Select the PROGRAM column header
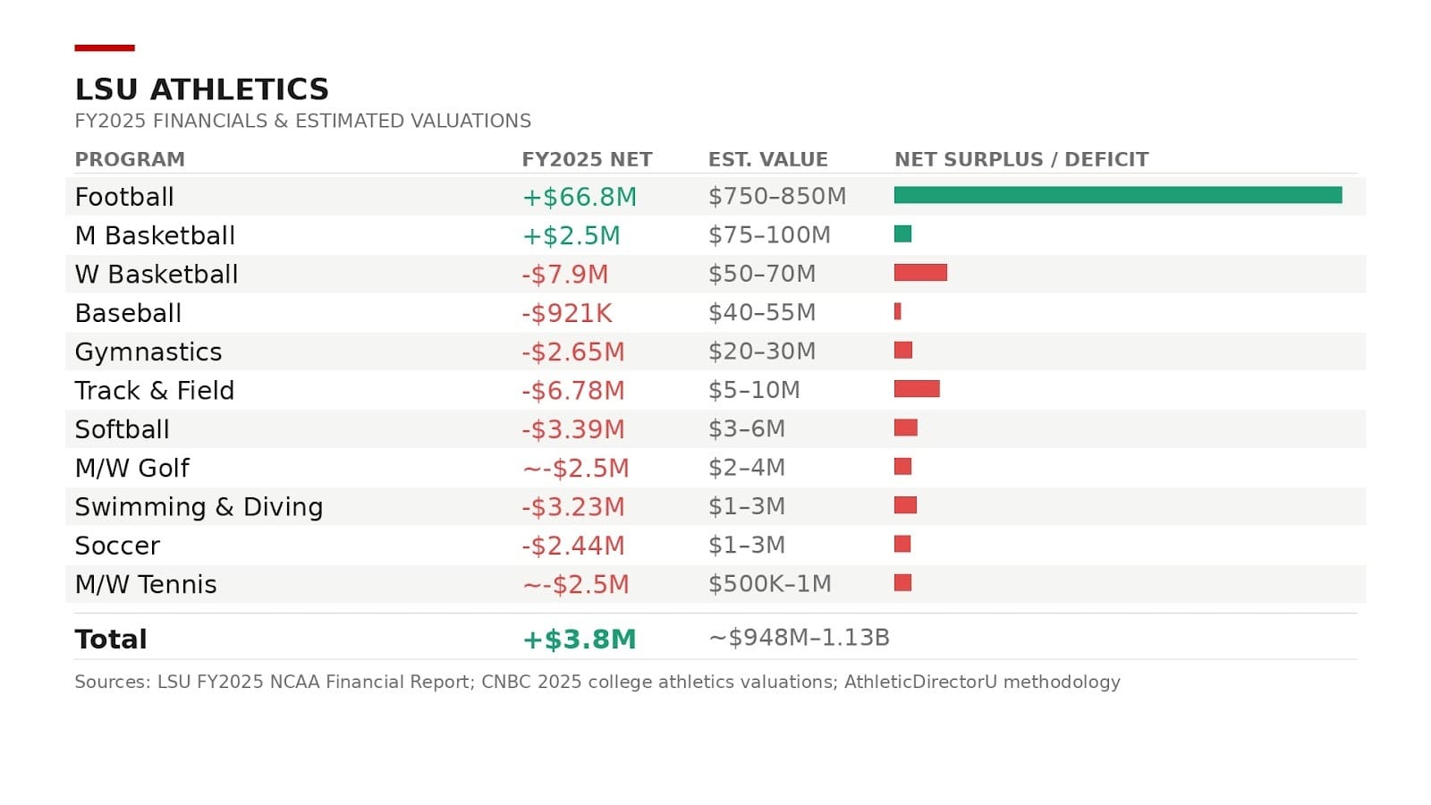The height and width of the screenshot is (805, 1431). (x=130, y=159)
